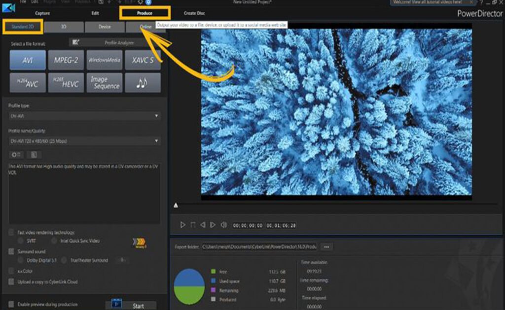Click the hardware acceleration arrows badge
This screenshot has height=310, width=505.
point(140,242)
